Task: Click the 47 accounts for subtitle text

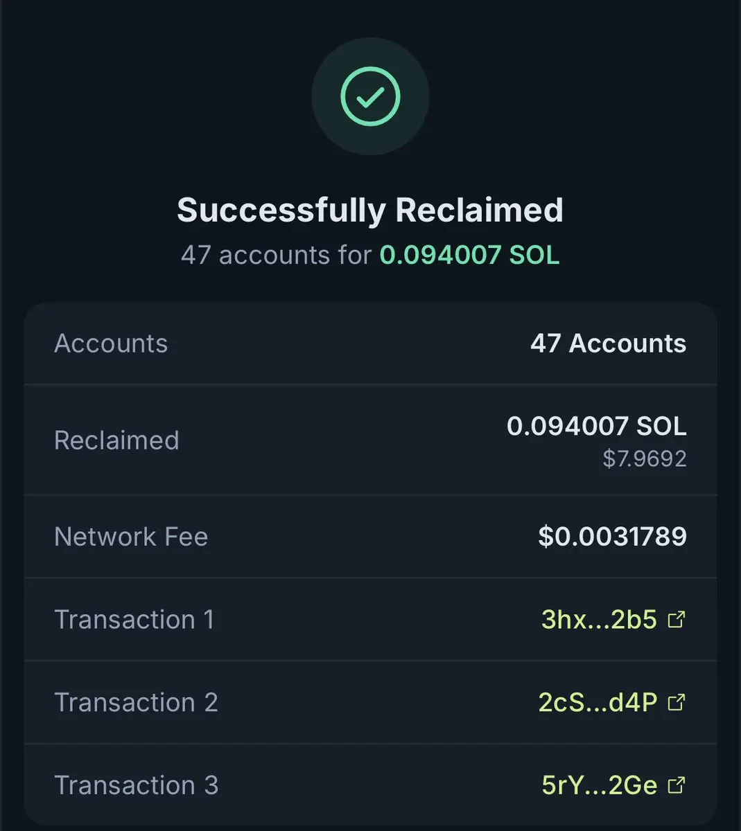Action: [277, 255]
